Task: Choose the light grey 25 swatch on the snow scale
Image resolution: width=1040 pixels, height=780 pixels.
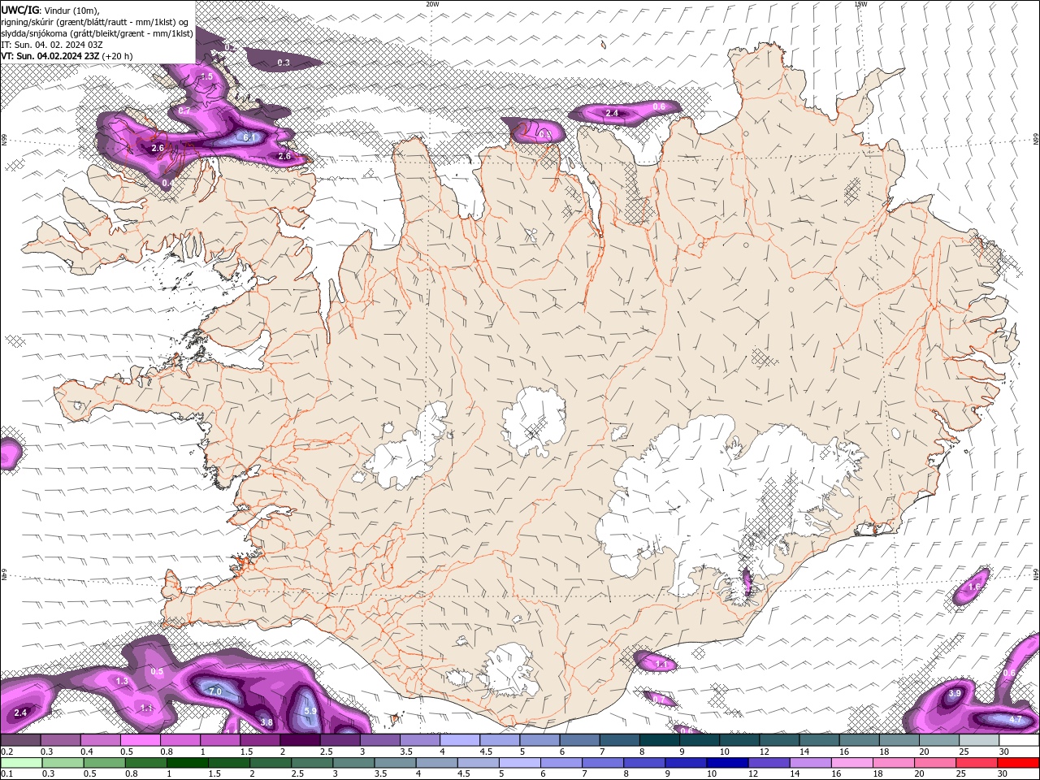Action: [979, 740]
